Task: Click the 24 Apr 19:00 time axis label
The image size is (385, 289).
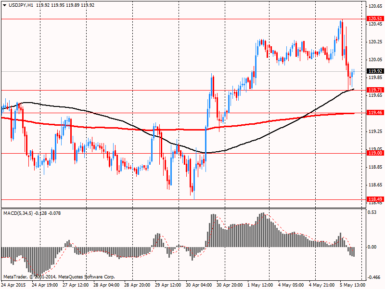Action: click(45, 285)
